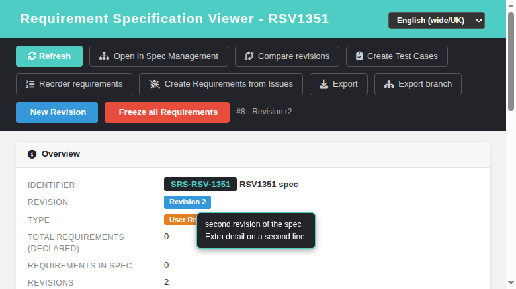Click the Revision 2 badge
This screenshot has width=516, height=289.
pyautogui.click(x=188, y=202)
